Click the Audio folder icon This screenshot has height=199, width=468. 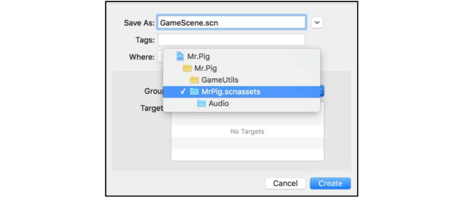tap(201, 103)
